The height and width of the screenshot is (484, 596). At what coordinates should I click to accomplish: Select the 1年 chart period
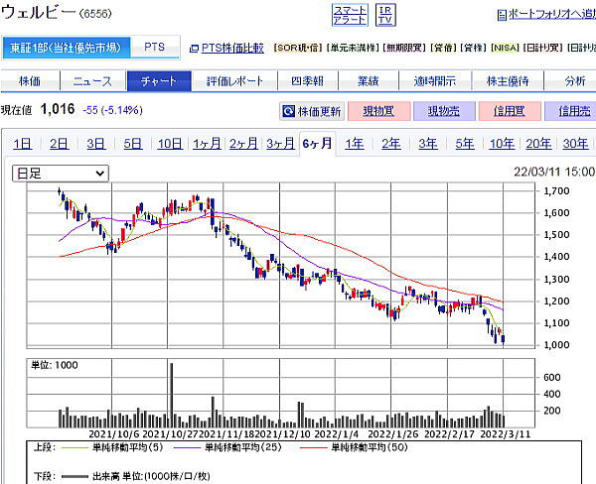coord(354,144)
